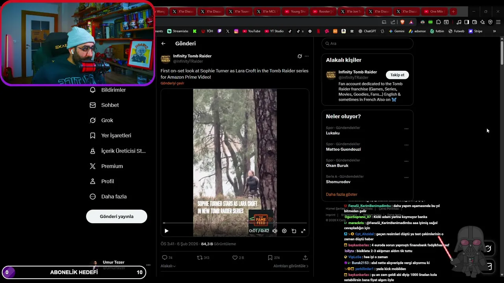Screen dimensions: 504x283
Task: Click Daha fazla göster under trends
Action: (x=342, y=195)
